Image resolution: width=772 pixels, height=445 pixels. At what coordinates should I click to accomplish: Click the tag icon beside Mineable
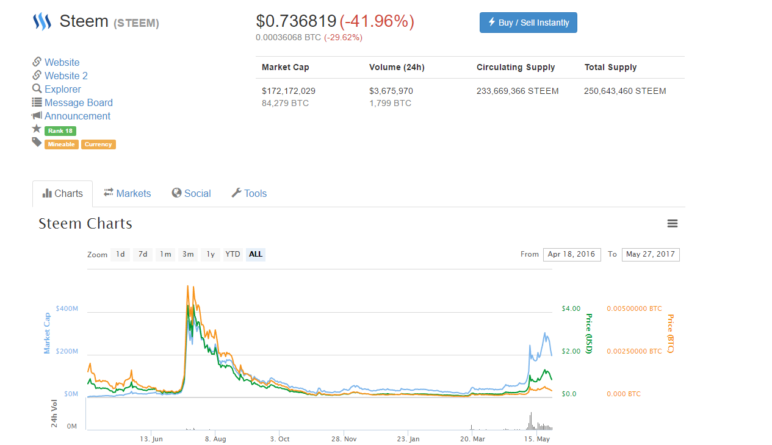point(37,142)
